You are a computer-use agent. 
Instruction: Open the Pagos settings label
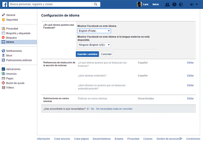coord(10,78)
